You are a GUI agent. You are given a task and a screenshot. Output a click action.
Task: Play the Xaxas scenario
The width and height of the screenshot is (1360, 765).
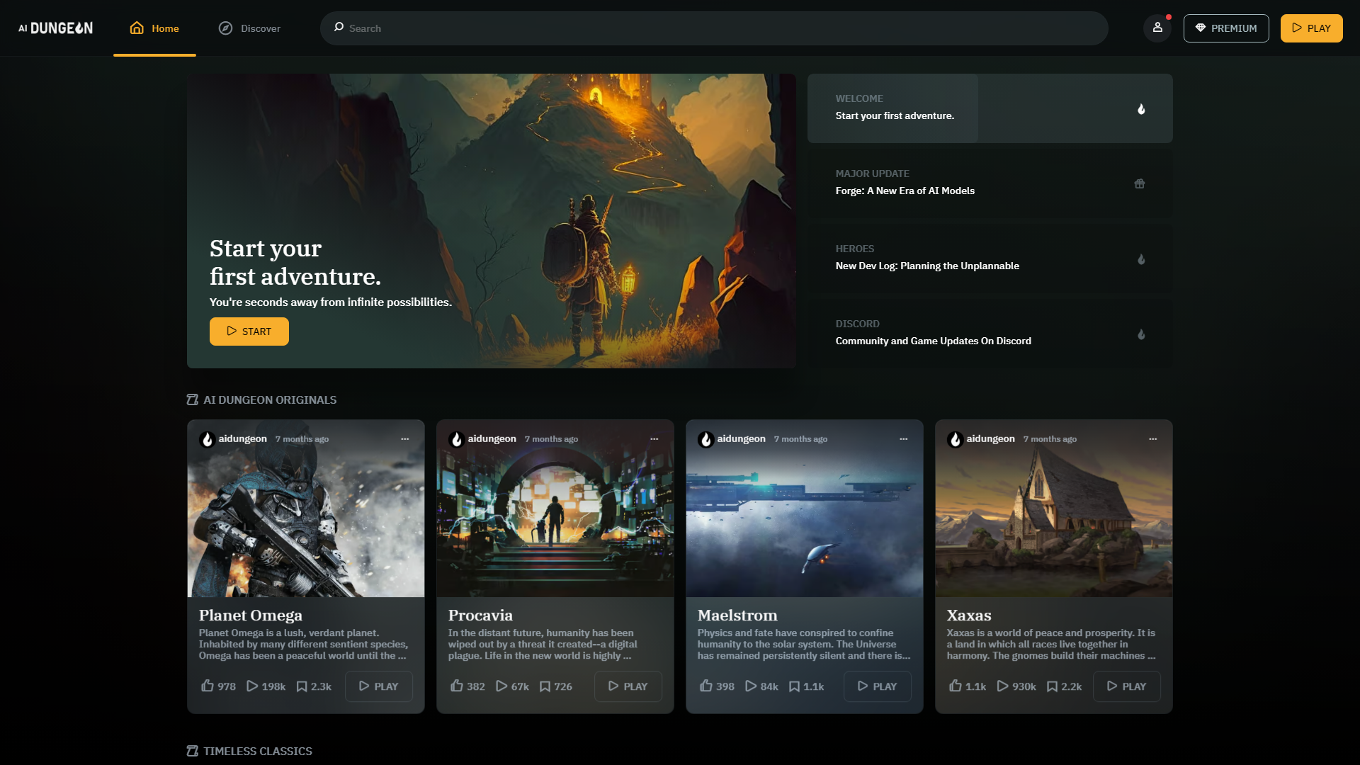tap(1127, 686)
